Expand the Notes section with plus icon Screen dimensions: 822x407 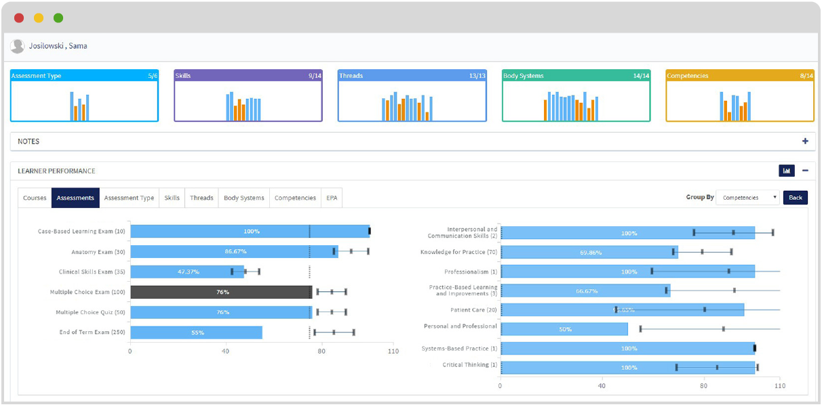pyautogui.click(x=805, y=142)
